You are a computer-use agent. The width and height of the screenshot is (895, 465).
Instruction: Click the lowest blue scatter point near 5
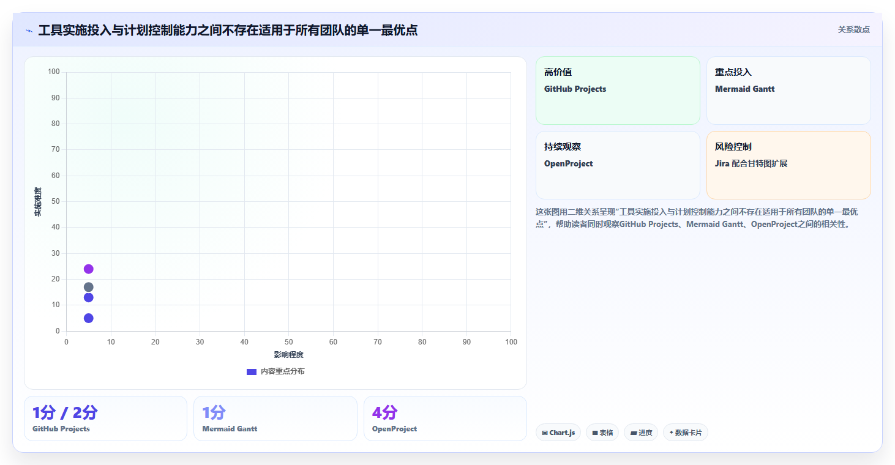point(88,318)
